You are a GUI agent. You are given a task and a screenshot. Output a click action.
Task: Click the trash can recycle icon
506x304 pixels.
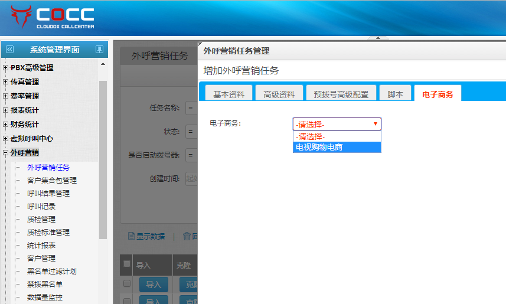pos(187,236)
